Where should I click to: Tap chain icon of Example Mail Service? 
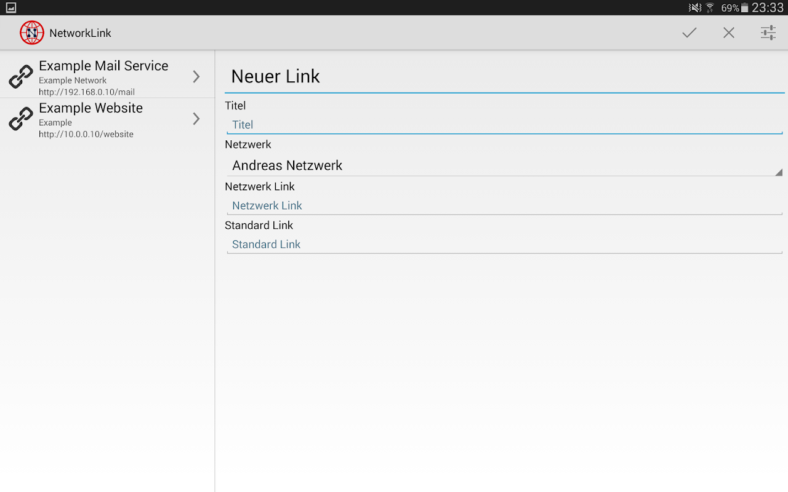pos(21,77)
